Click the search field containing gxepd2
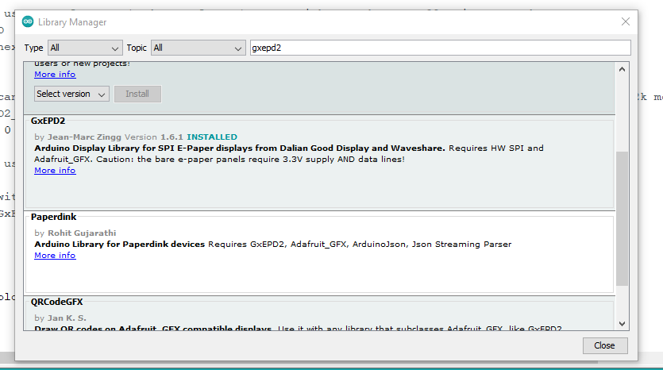663x370 pixels. click(x=440, y=48)
